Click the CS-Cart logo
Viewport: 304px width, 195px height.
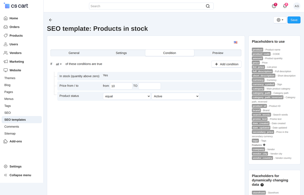click(16, 6)
